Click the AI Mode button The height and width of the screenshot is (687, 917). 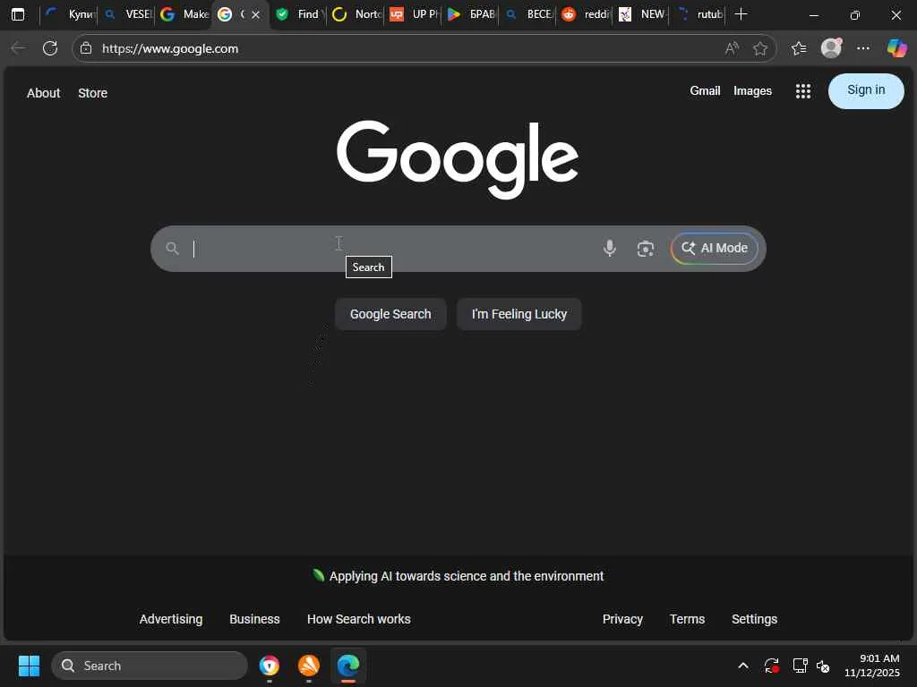tap(714, 249)
